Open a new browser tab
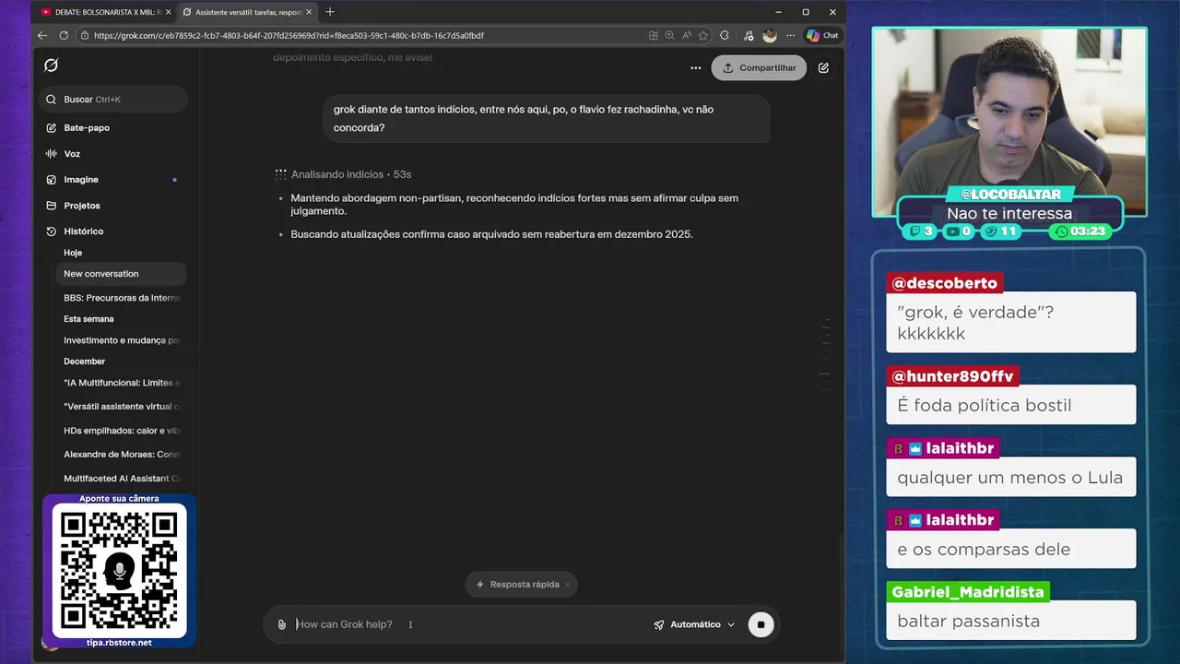Viewport: 1180px width, 664px height. click(330, 12)
